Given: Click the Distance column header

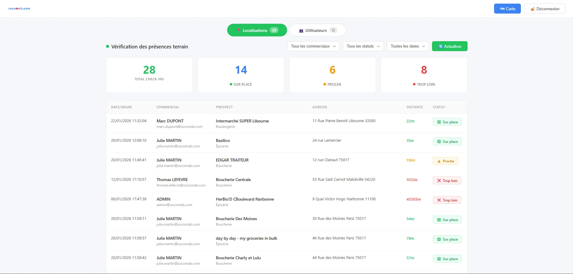Looking at the screenshot, I should pos(415,107).
